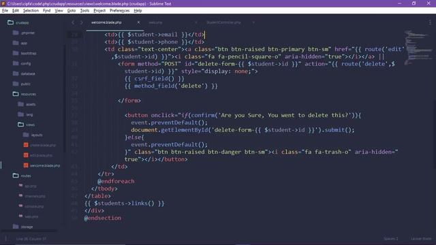Viewport: 436px width, 245px height.
Task: Click the edit.blade.php file icon
Action: click(26, 155)
